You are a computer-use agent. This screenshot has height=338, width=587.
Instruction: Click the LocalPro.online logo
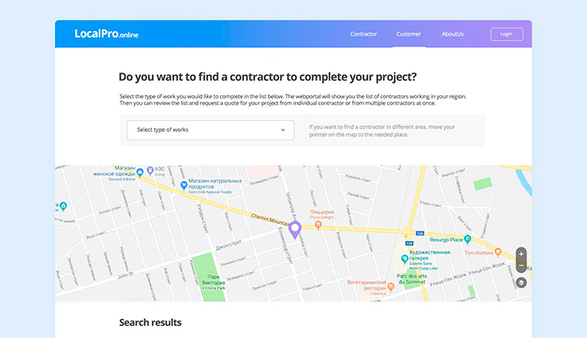pyautogui.click(x=106, y=33)
